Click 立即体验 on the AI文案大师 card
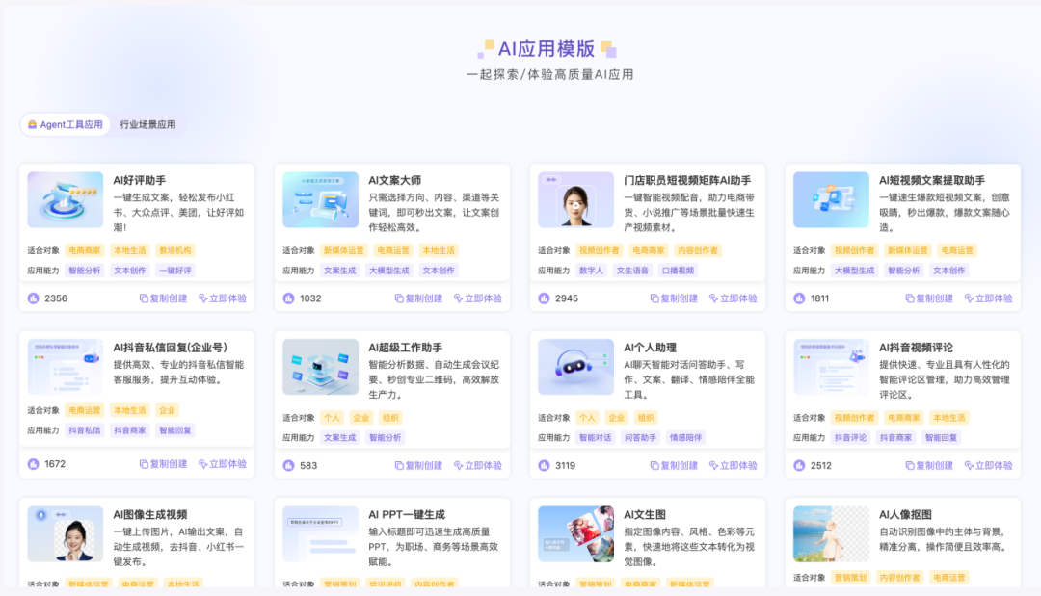Image resolution: width=1041 pixels, height=596 pixels. pyautogui.click(x=478, y=298)
